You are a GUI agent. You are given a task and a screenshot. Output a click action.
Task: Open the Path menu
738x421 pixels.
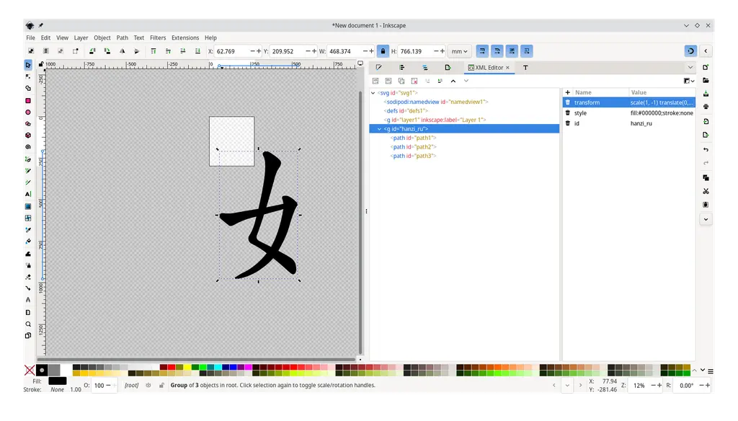pyautogui.click(x=122, y=37)
